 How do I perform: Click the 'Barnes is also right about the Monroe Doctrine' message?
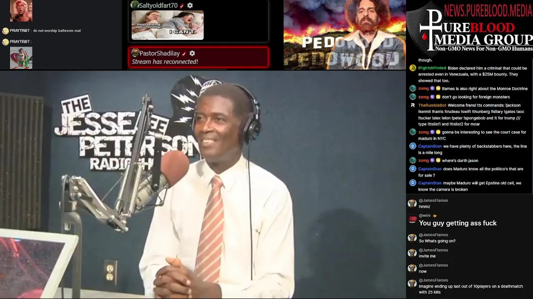[485, 88]
